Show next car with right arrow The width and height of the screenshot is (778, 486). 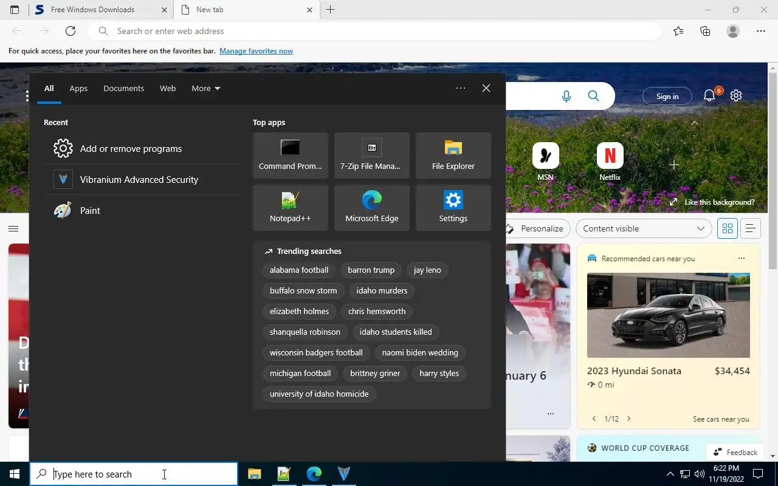628,419
